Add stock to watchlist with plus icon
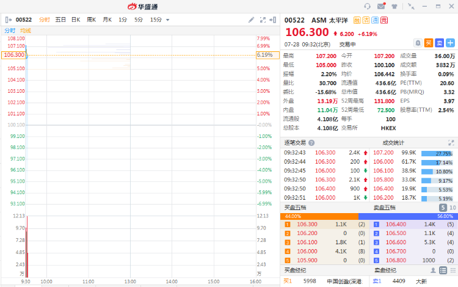This screenshot has height=287, width=458. 451,43
